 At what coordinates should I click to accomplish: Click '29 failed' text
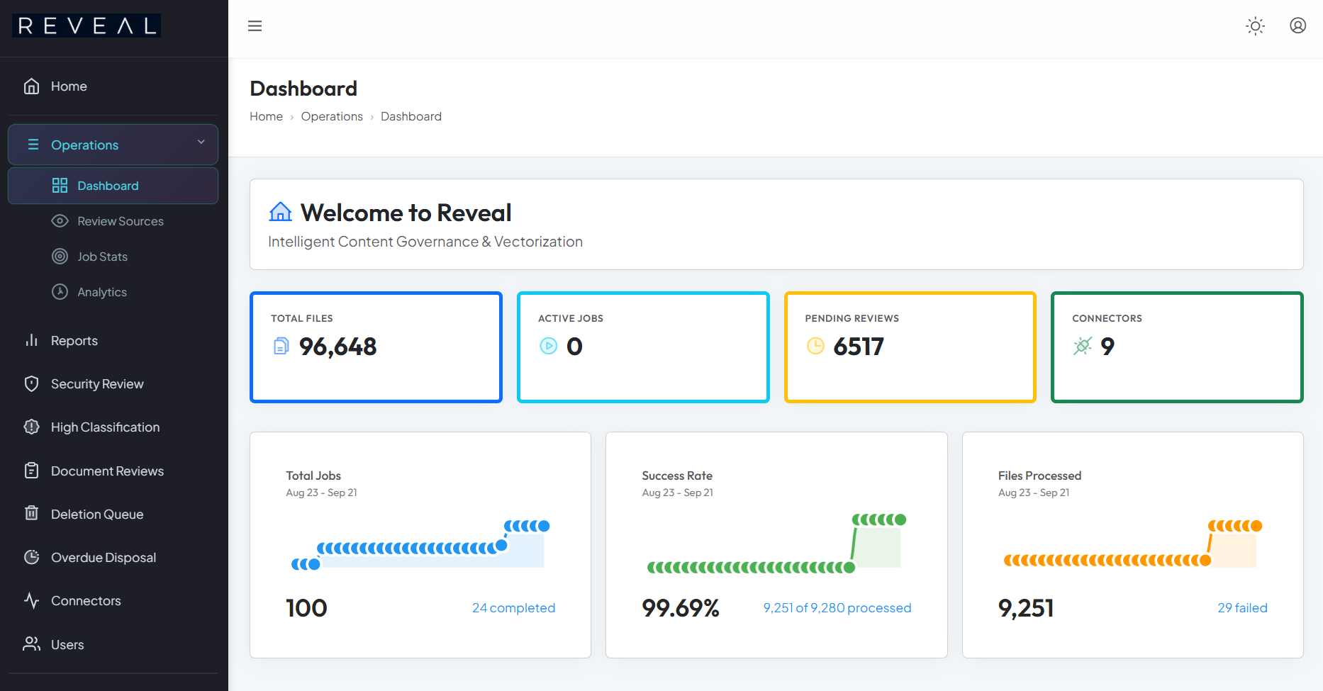[1242, 608]
